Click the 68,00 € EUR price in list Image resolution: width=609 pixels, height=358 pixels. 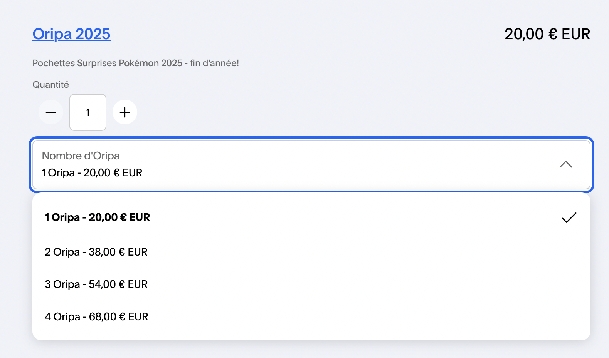[118, 317]
